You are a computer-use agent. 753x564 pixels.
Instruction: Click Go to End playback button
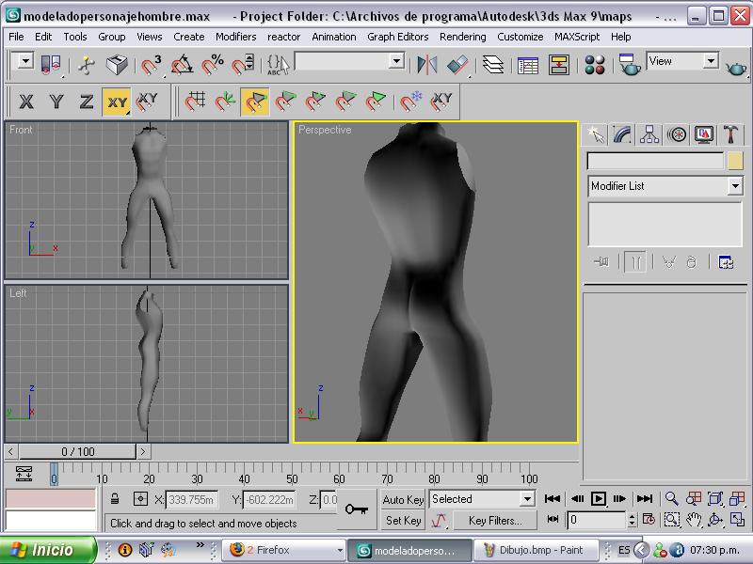[x=644, y=499]
